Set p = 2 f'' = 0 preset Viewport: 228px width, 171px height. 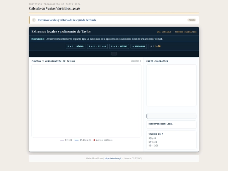click(97, 46)
